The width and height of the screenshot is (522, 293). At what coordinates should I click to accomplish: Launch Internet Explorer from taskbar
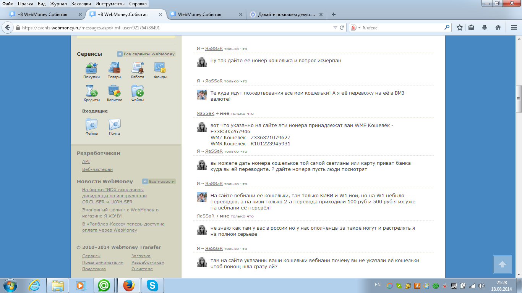(x=34, y=285)
